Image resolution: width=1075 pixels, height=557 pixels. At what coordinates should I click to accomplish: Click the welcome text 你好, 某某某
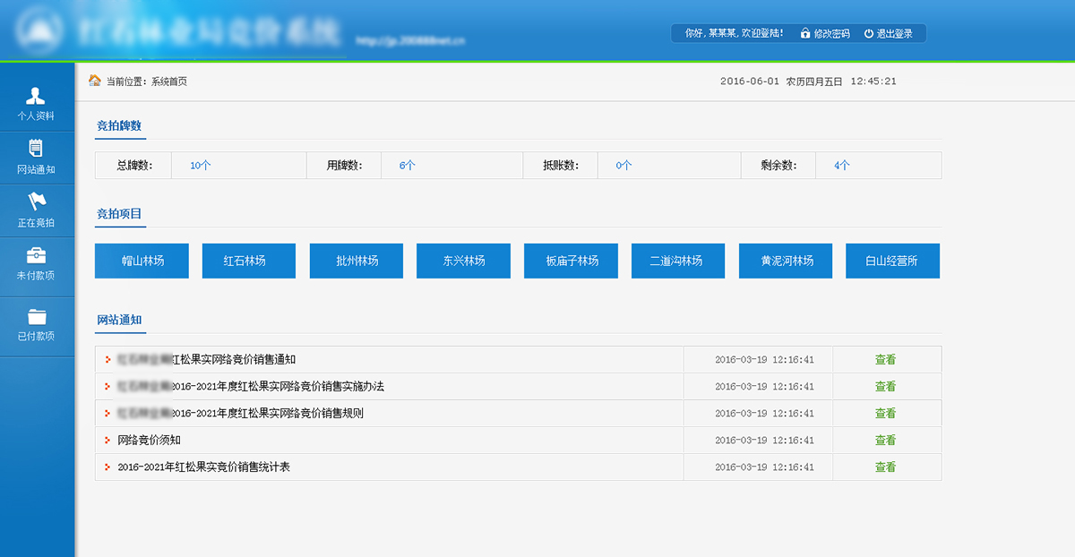pyautogui.click(x=734, y=33)
